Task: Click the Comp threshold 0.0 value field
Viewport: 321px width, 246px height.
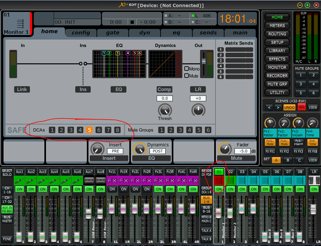Action: tap(165, 98)
